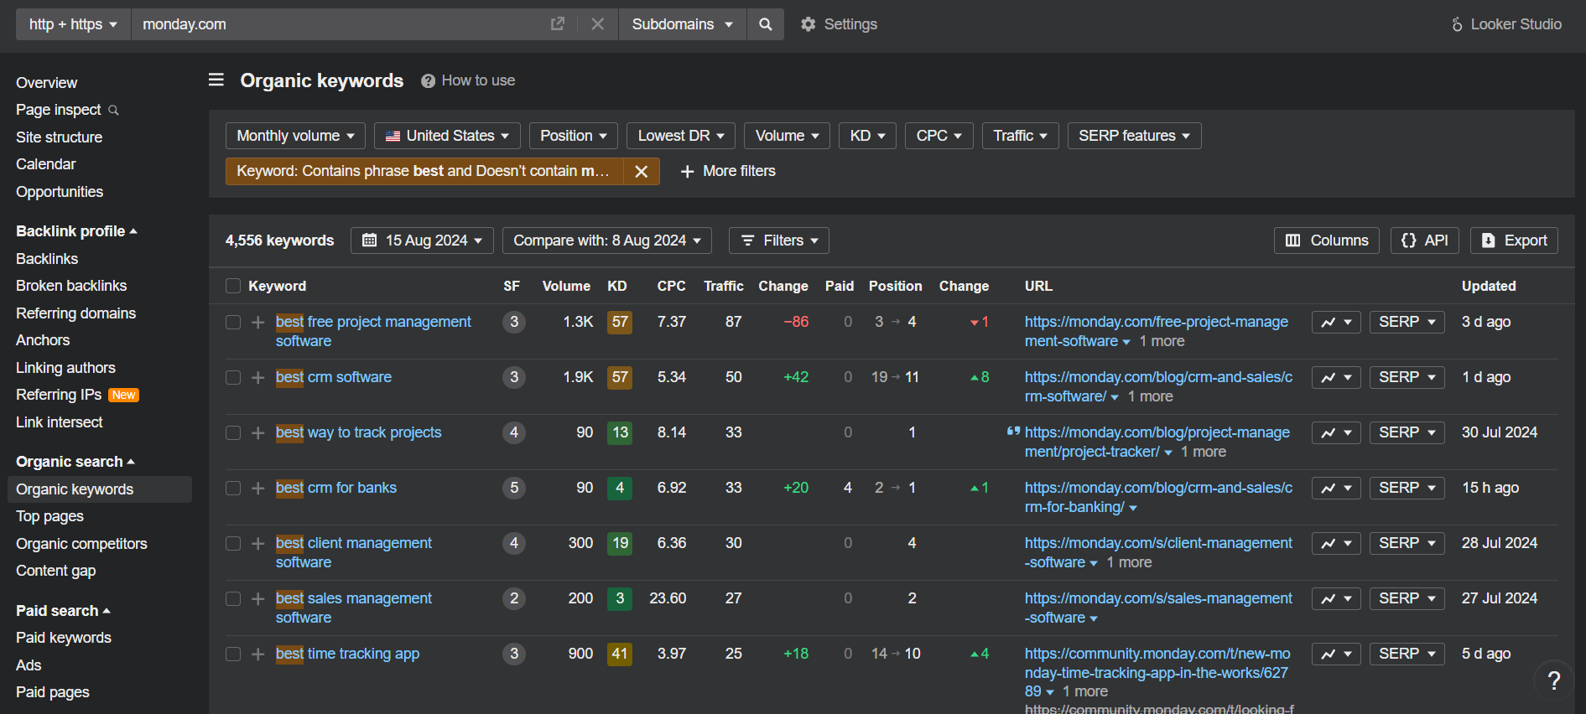Add best client management software to list

pyautogui.click(x=258, y=544)
